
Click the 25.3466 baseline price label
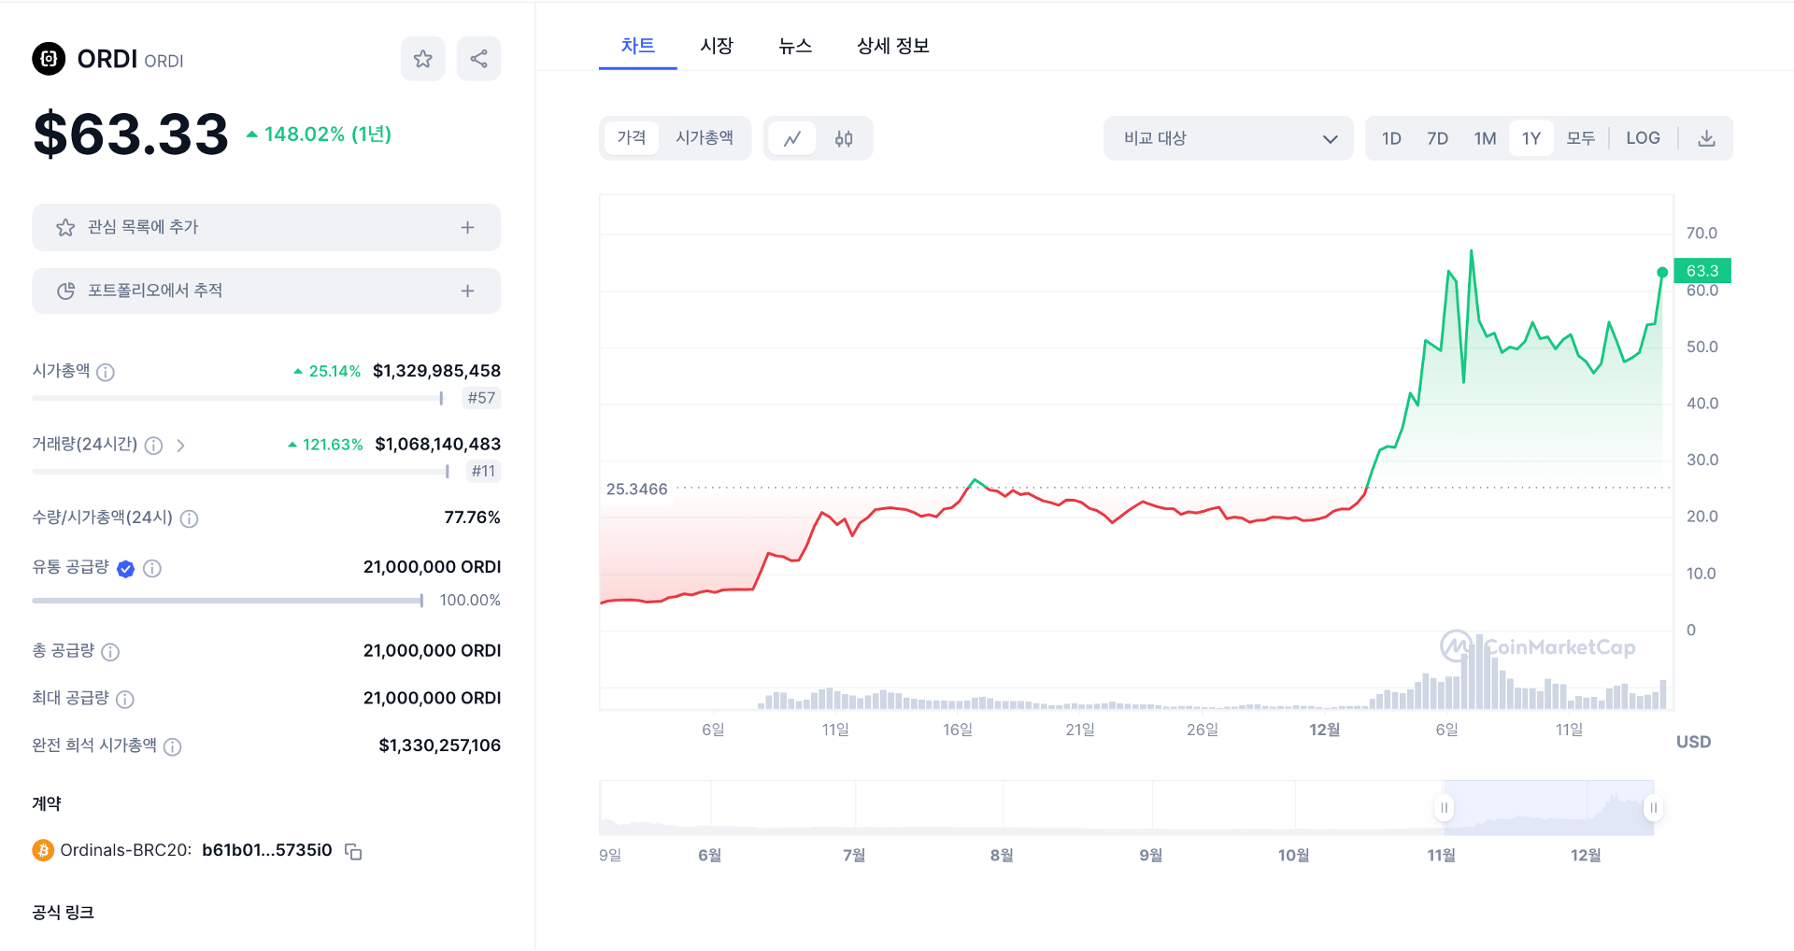tap(637, 489)
